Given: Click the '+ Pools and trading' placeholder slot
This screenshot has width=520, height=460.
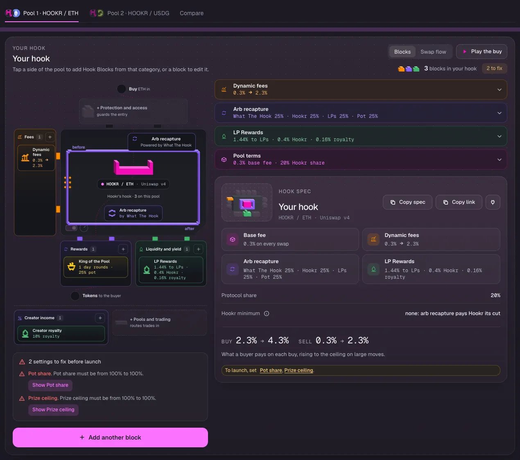Looking at the screenshot, I should coord(159,322).
